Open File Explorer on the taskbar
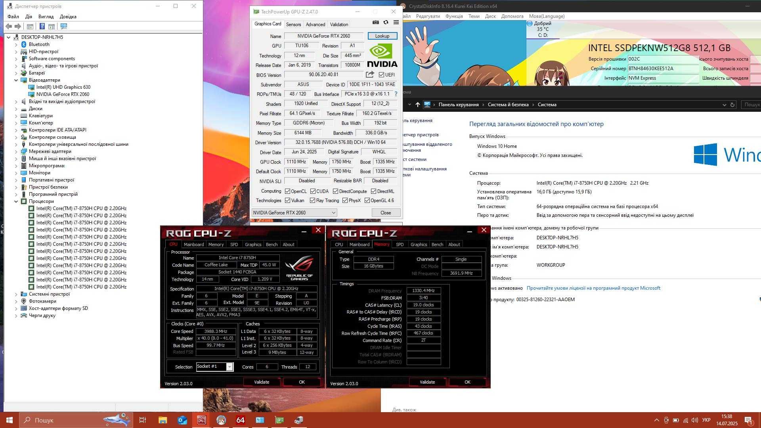 pyautogui.click(x=163, y=420)
